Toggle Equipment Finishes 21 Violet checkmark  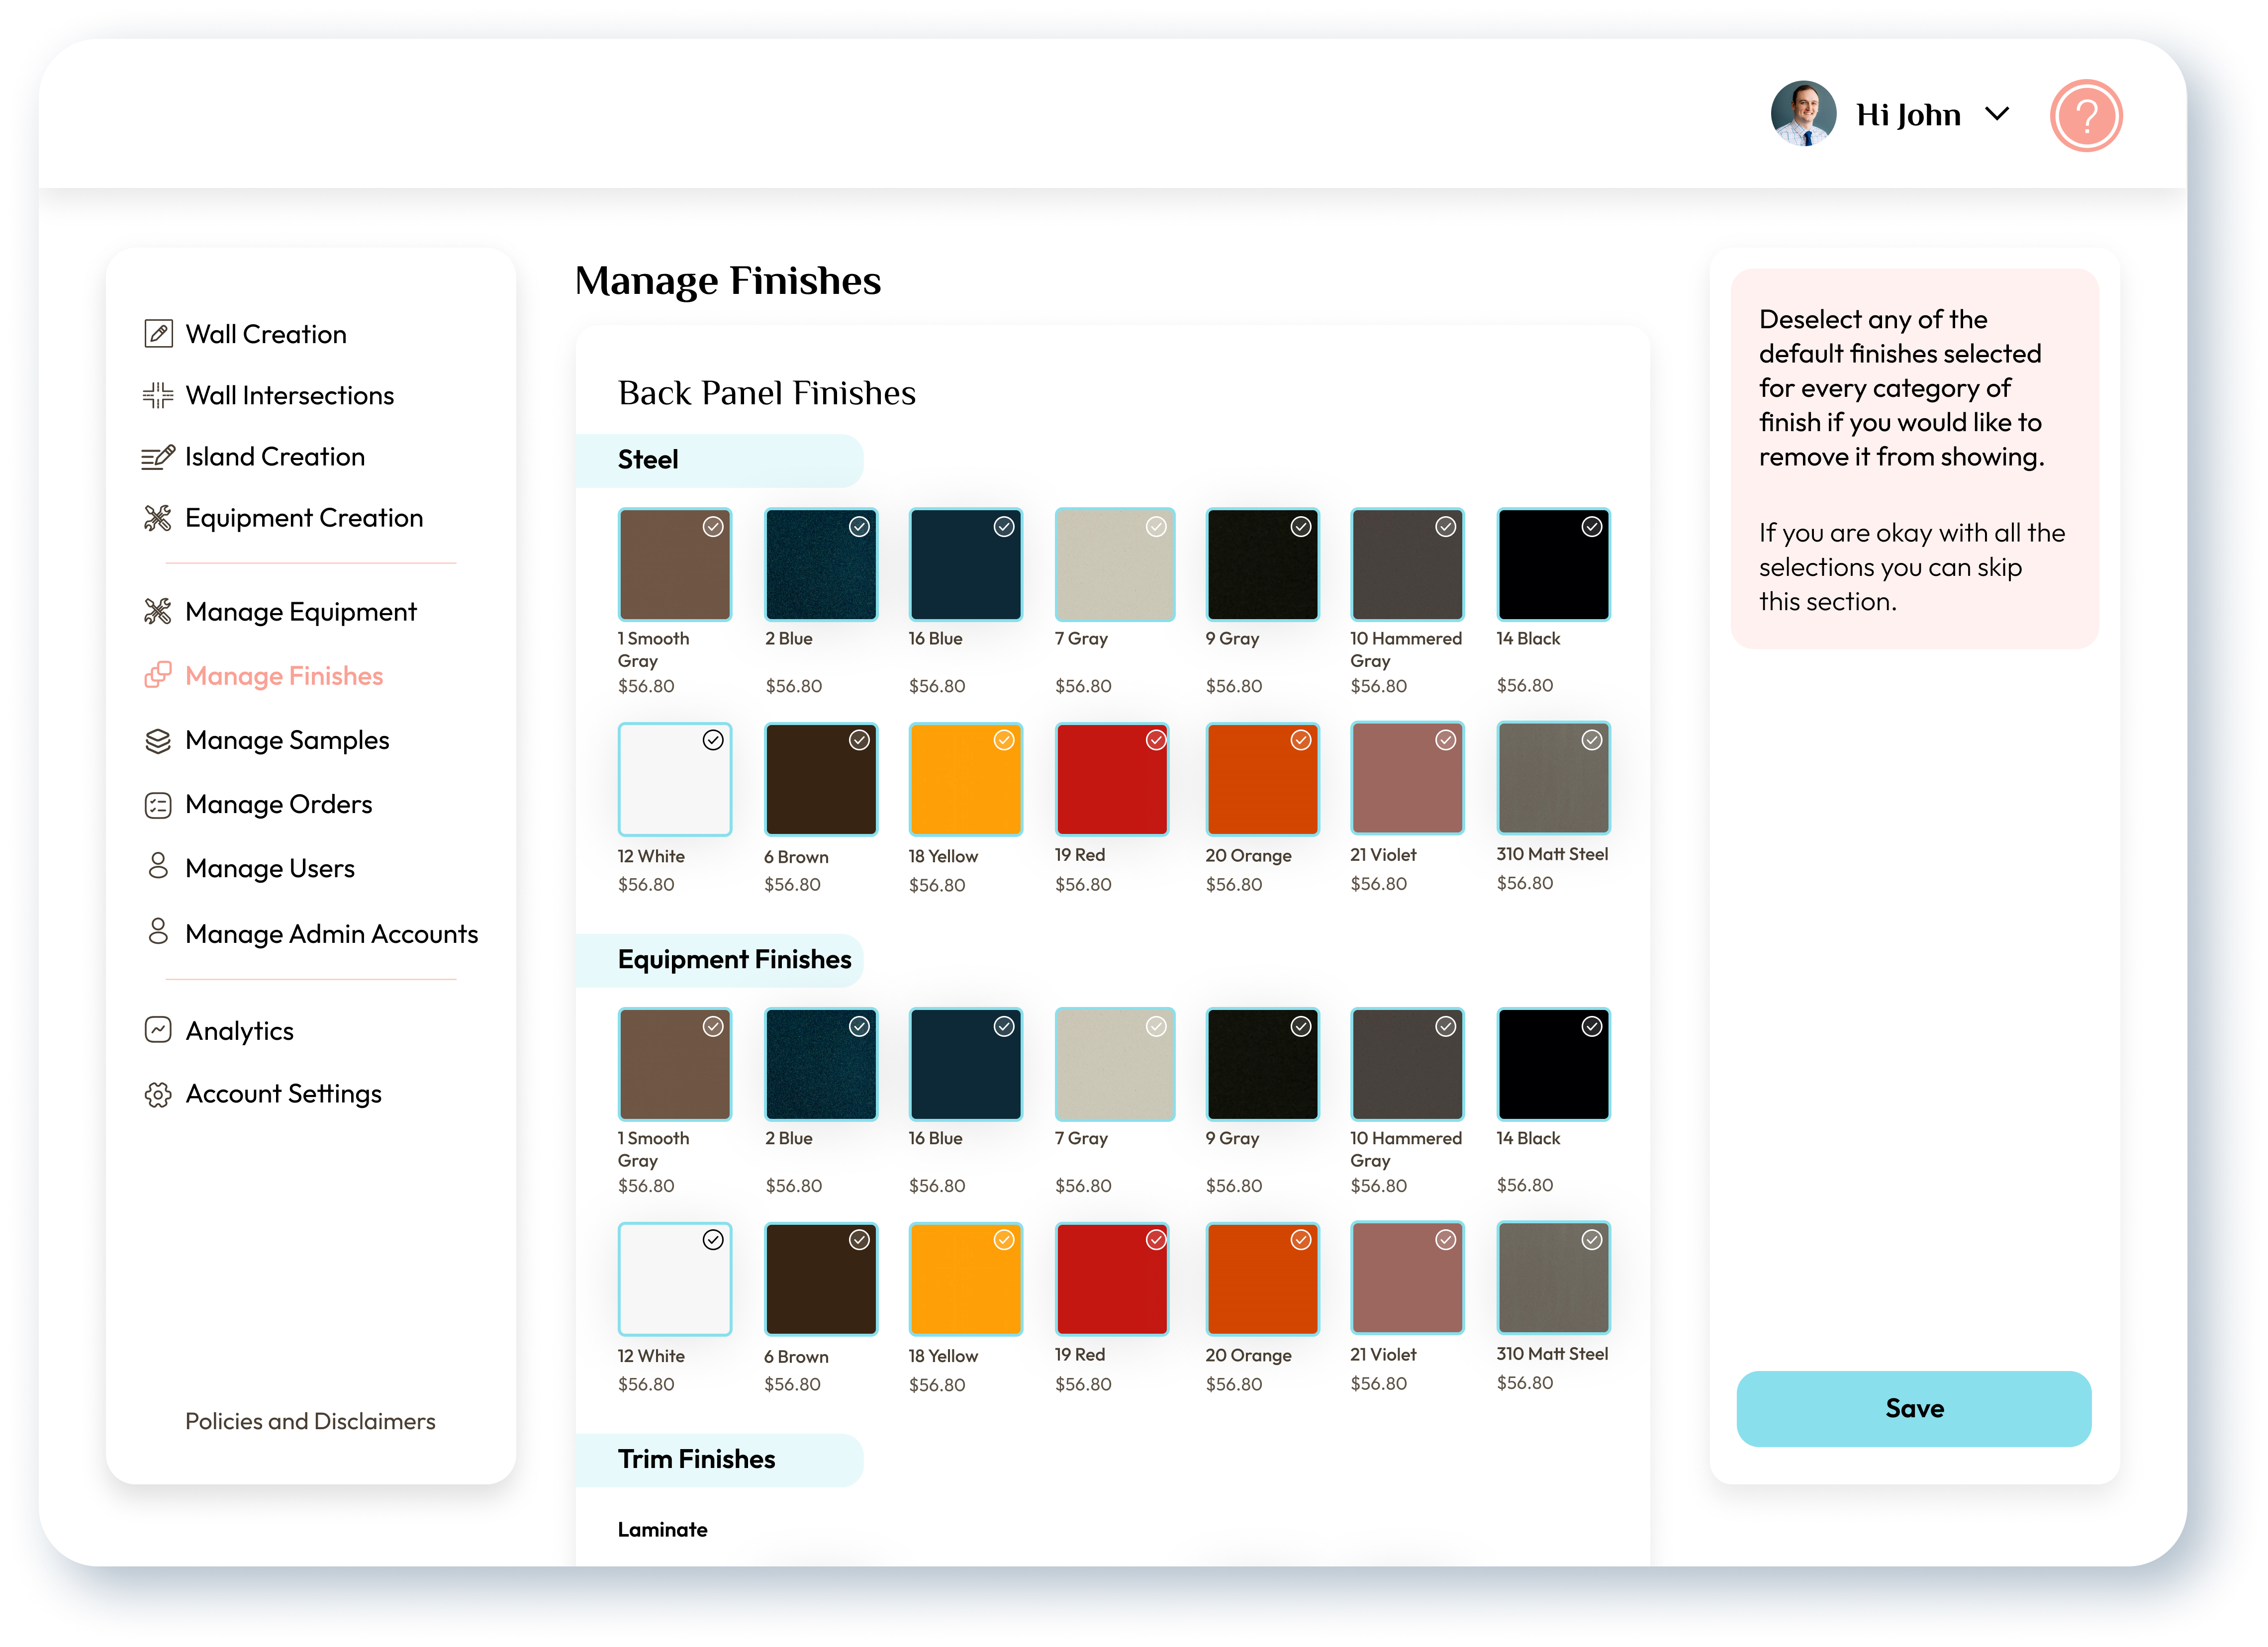pyautogui.click(x=1446, y=1239)
